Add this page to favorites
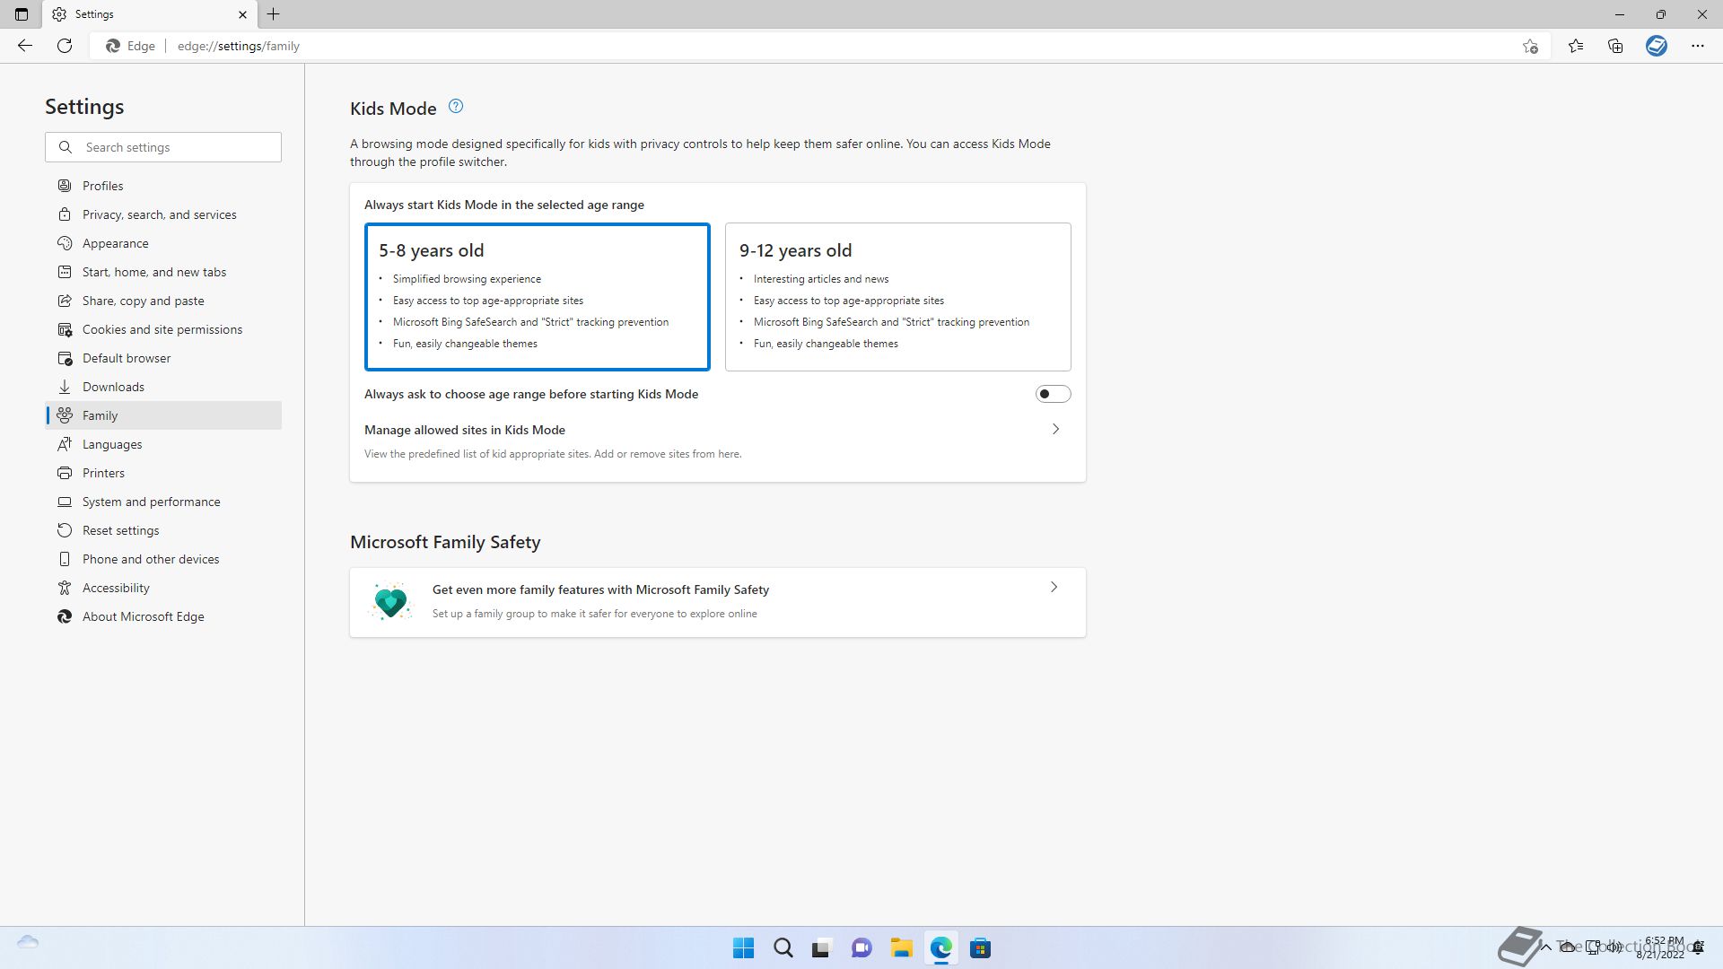The width and height of the screenshot is (1723, 969). 1530,46
